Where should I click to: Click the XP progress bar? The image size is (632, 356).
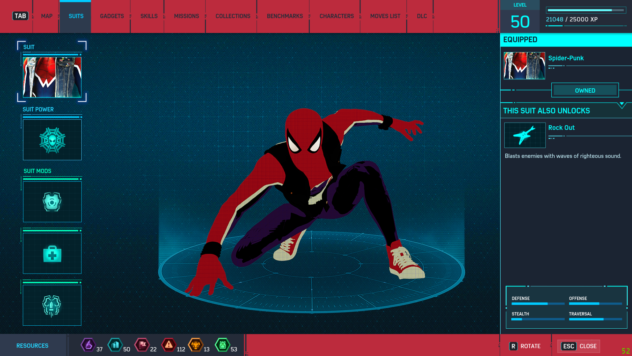(586, 10)
